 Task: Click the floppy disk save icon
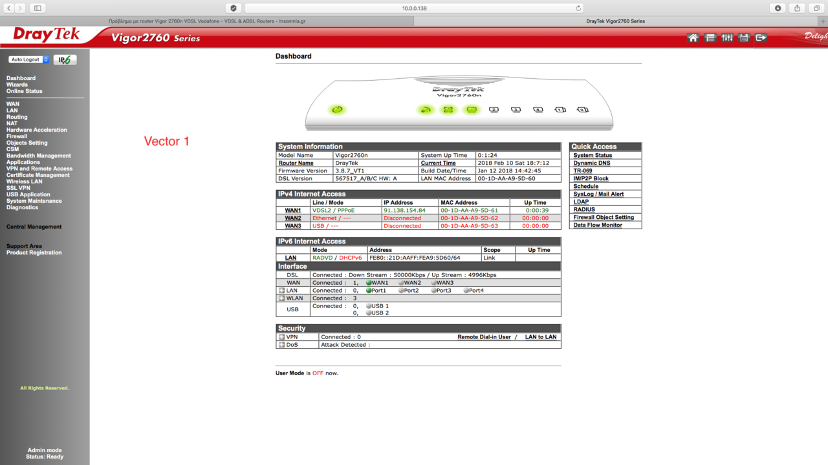tap(744, 38)
